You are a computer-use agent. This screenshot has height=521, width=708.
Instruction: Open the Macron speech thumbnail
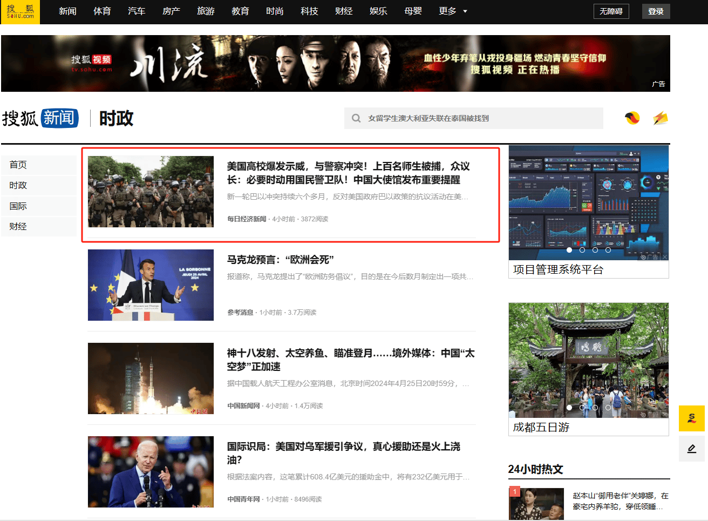(151, 285)
